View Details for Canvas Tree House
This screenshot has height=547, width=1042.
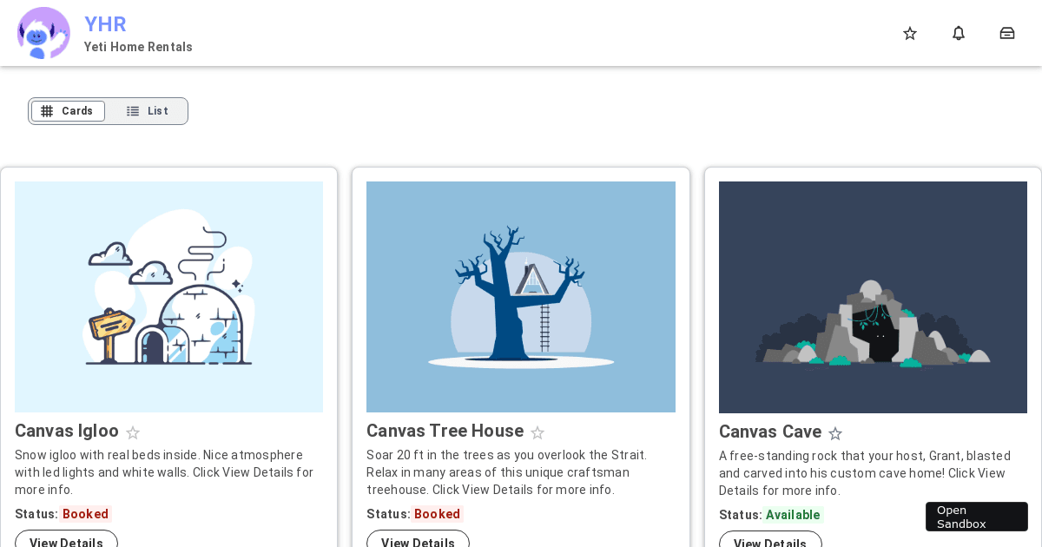click(x=418, y=539)
